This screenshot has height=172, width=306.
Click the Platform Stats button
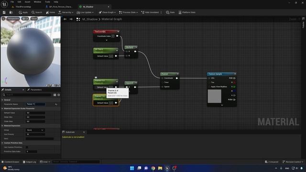pyautogui.click(x=187, y=12)
